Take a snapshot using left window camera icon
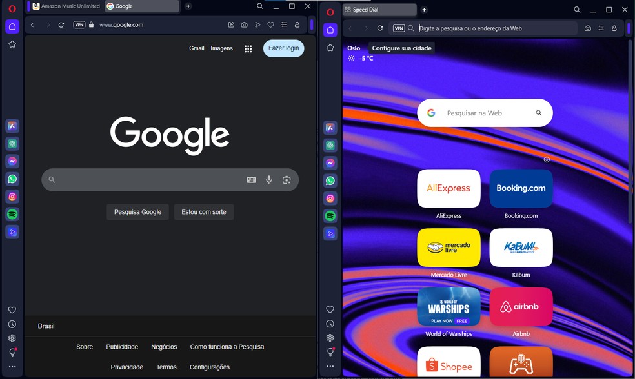Viewport: 635px width, 379px height. (244, 24)
